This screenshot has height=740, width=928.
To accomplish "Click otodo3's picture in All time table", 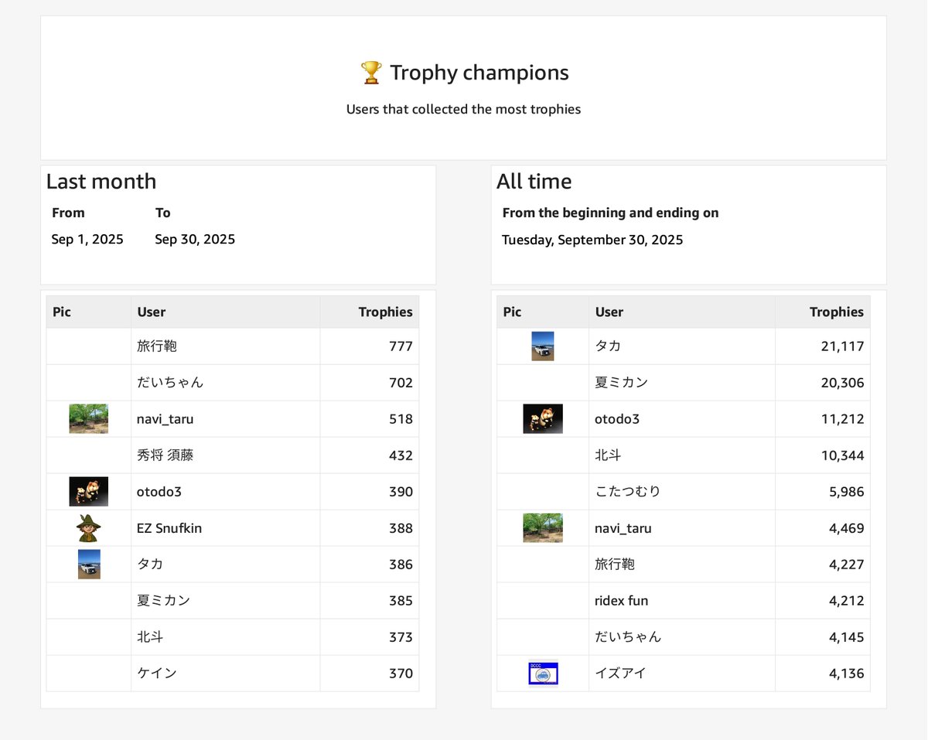I will (x=543, y=419).
